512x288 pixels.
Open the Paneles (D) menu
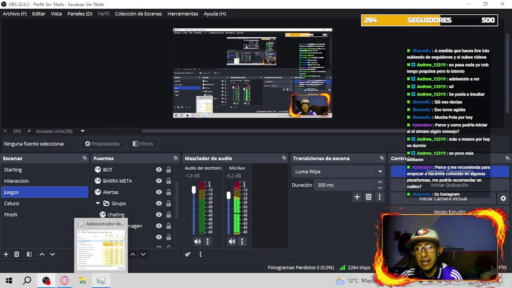pos(80,14)
